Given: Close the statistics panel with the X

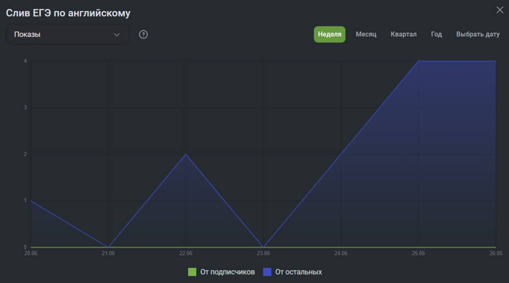Looking at the screenshot, I should (x=499, y=10).
